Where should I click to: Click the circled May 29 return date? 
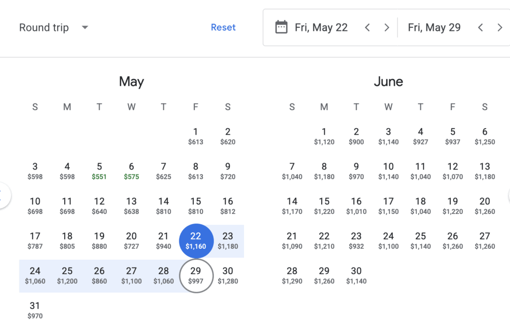pos(196,276)
